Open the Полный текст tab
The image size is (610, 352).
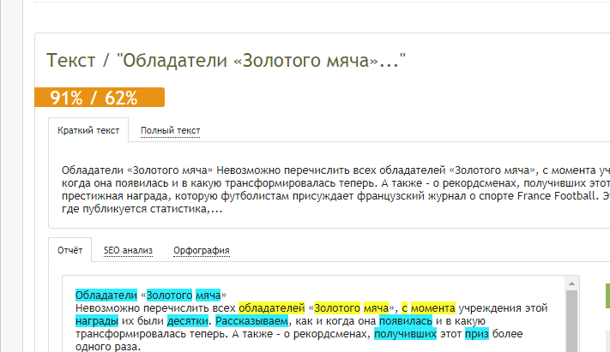(170, 130)
